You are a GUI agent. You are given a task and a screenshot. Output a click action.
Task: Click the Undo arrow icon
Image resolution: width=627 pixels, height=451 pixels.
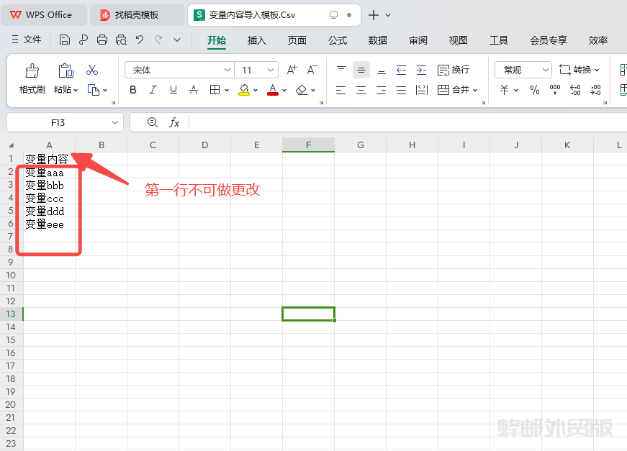click(140, 40)
